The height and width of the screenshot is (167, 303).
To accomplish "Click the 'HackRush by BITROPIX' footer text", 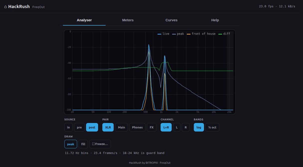I will [x=150, y=163].
